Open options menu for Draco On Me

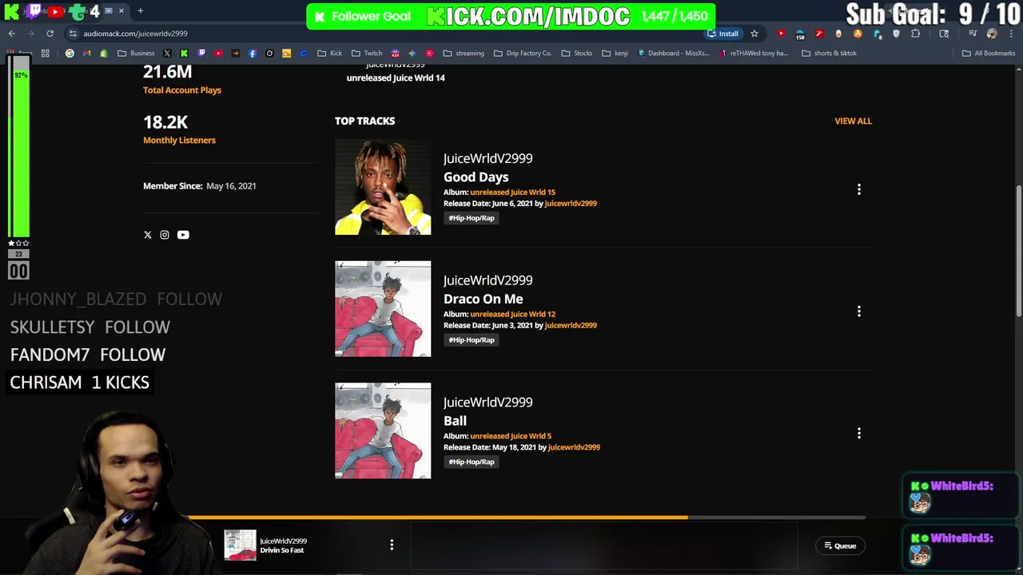(x=859, y=311)
